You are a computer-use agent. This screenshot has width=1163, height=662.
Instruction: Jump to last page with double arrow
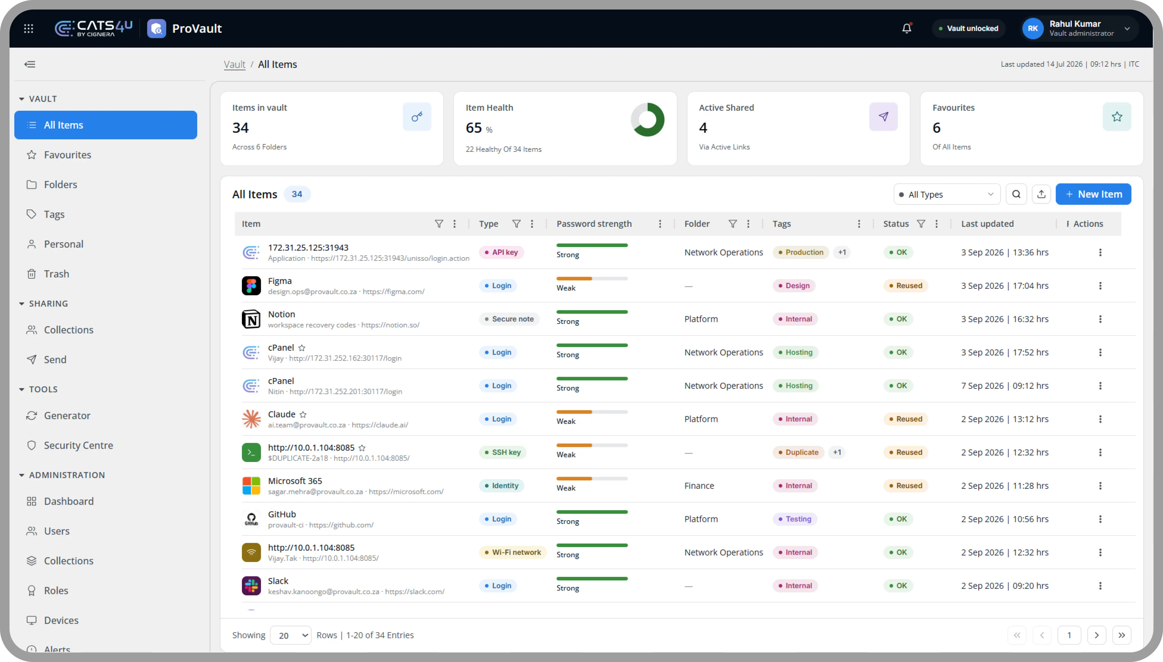coord(1122,635)
